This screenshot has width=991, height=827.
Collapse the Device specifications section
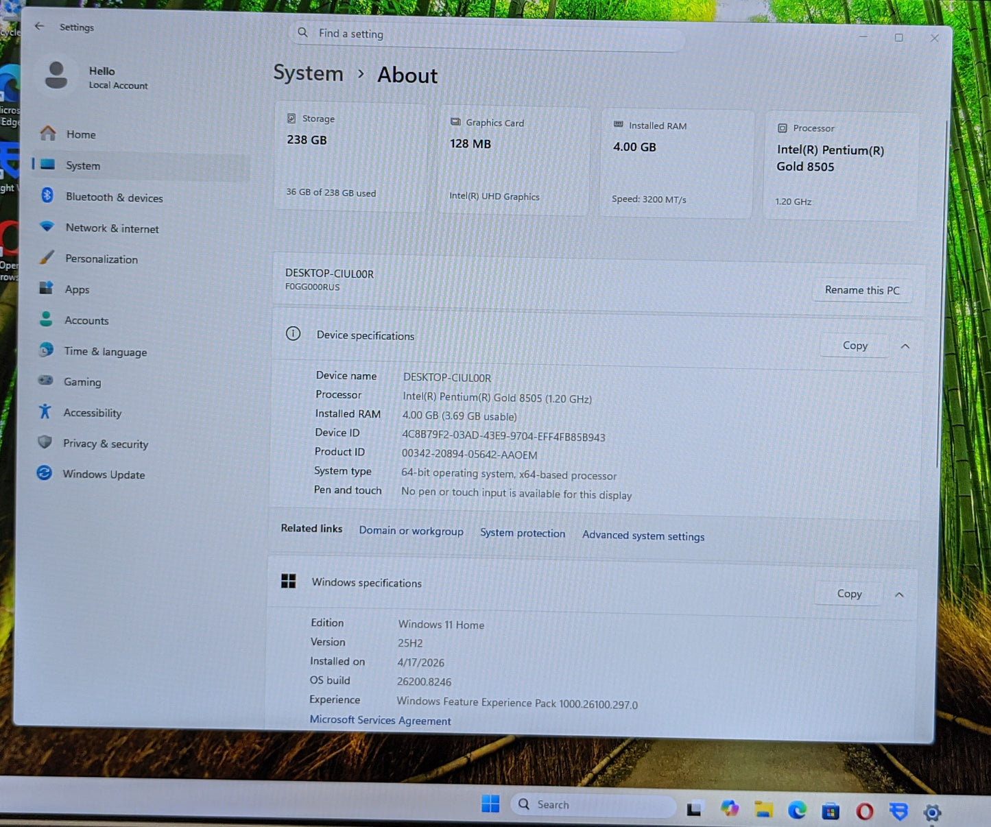point(905,346)
